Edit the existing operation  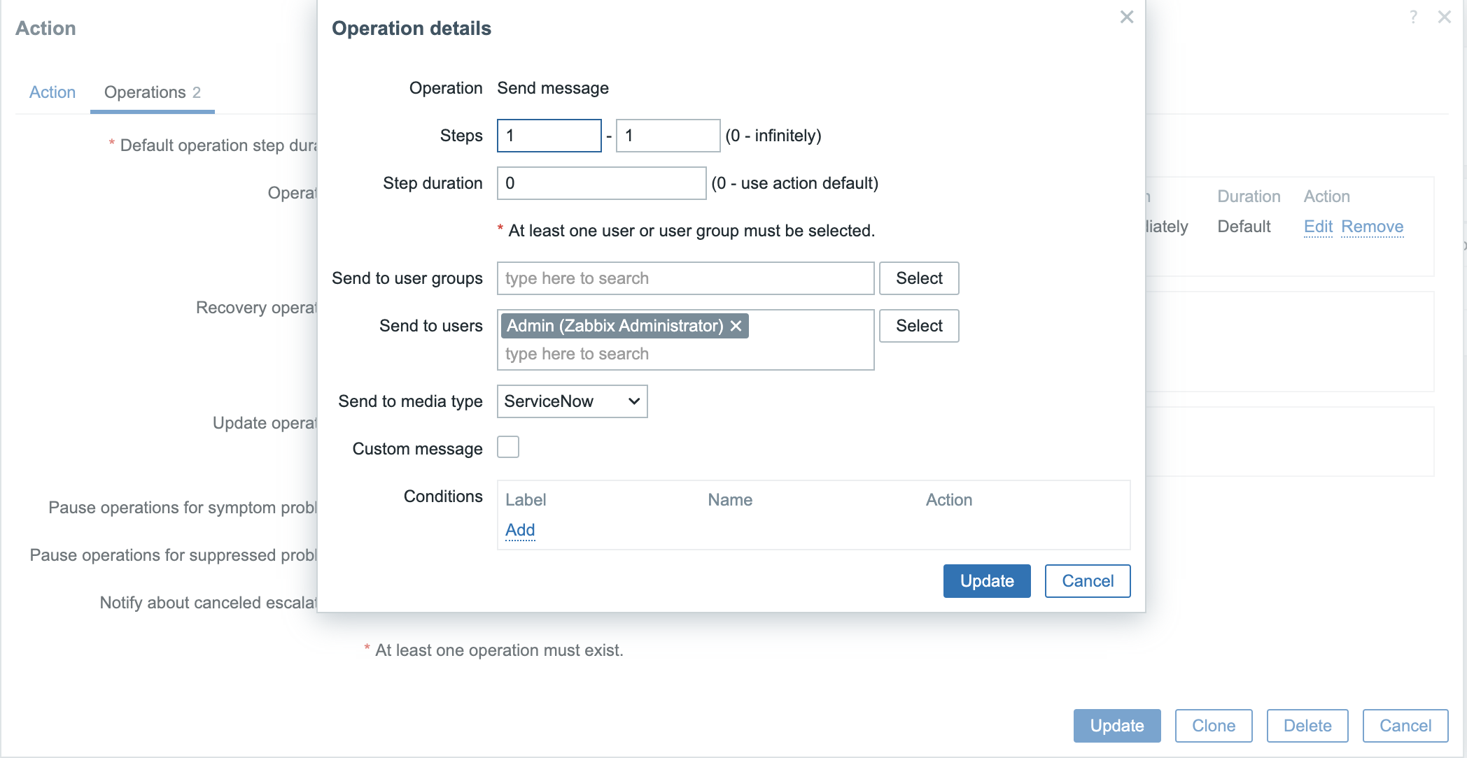1317,227
